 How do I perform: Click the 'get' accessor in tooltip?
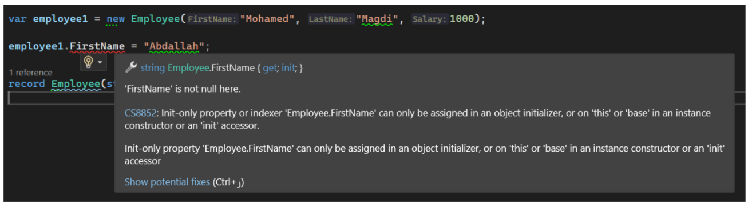pyautogui.click(x=269, y=67)
